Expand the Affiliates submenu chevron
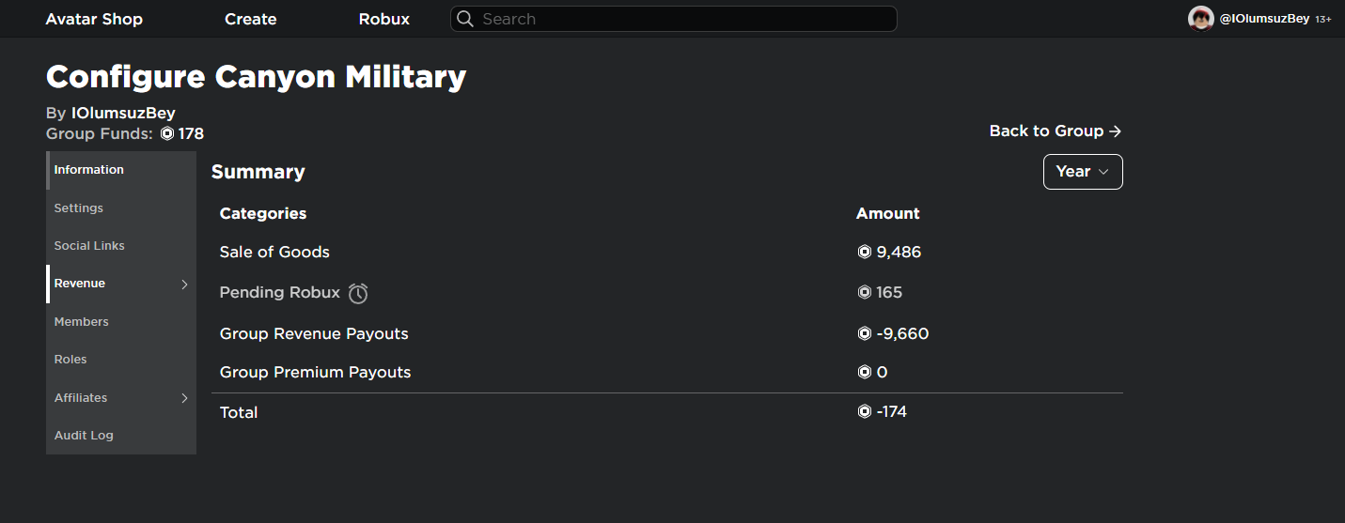Image resolution: width=1345 pixels, height=523 pixels. point(184,398)
